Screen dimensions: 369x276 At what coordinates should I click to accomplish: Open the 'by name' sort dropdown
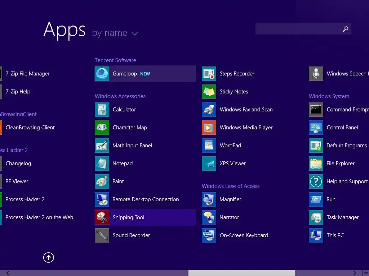(115, 33)
